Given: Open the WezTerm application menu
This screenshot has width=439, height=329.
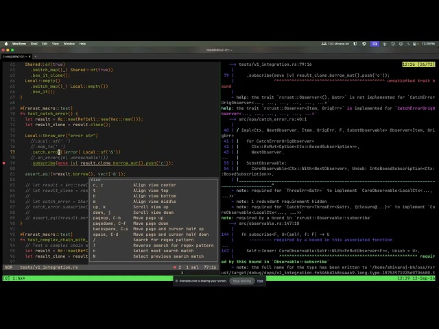Looking at the screenshot, I should click(x=19, y=44).
